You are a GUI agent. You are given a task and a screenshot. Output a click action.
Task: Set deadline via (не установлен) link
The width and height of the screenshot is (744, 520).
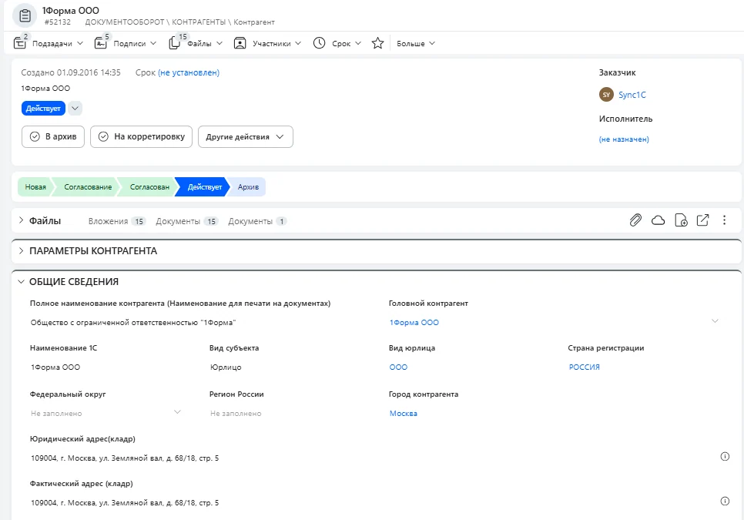coord(189,72)
